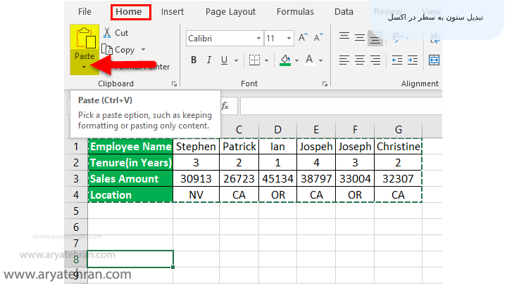Switch to the Insert tab
507x285 pixels.
pyautogui.click(x=173, y=11)
